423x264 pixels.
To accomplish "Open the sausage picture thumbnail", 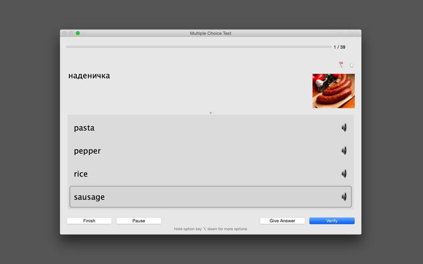I will 334,91.
